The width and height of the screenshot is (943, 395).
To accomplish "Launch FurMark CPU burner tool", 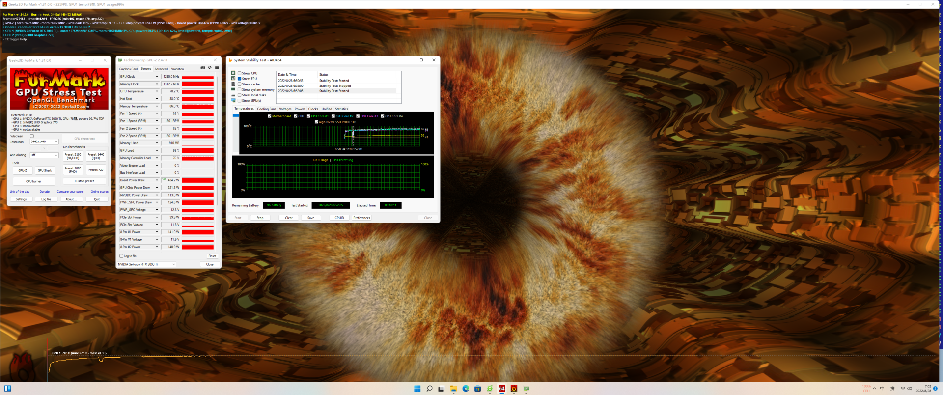I will tap(34, 181).
